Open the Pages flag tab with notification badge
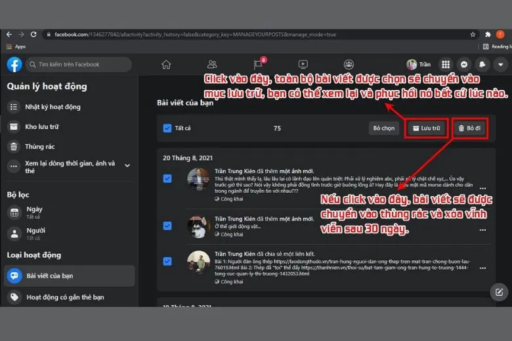 coord(259,64)
